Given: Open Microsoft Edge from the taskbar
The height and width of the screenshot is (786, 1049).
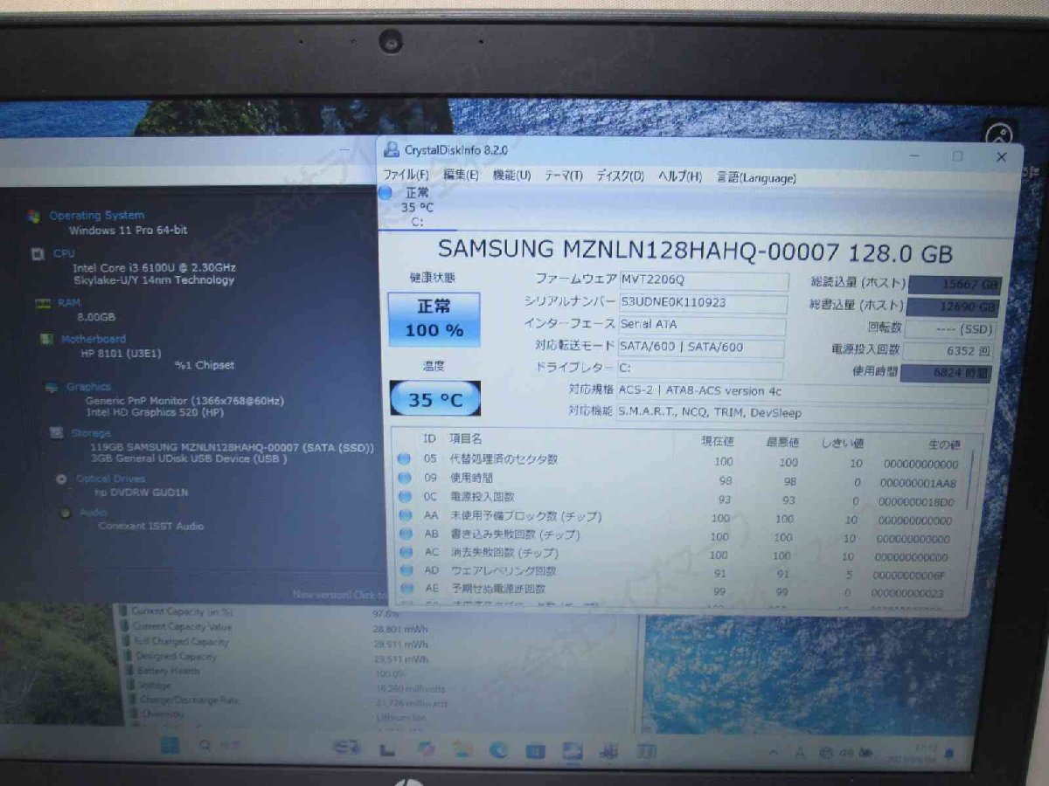Looking at the screenshot, I should pos(499,749).
